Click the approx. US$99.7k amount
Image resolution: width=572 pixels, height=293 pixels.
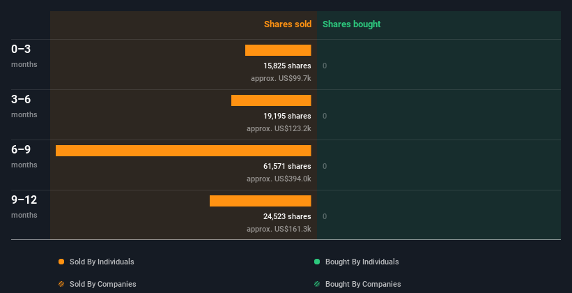[x=281, y=78]
